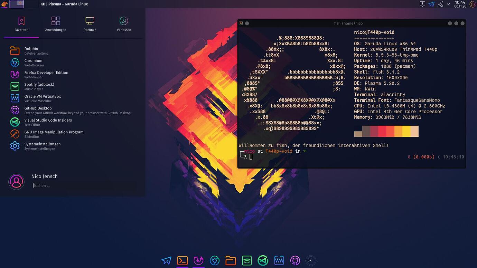The height and width of the screenshot is (268, 477).
Task: Open the notifications icon in the system tray
Action: click(x=422, y=4)
